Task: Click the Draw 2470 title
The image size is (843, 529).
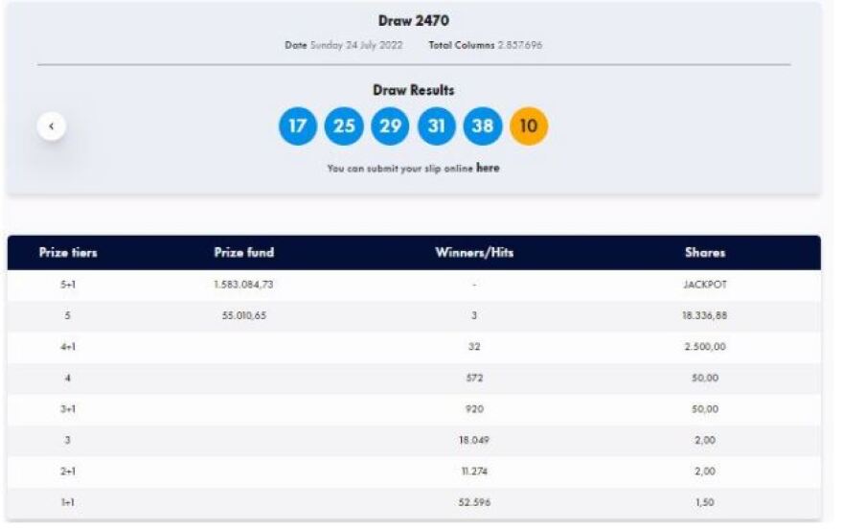Action: point(413,20)
